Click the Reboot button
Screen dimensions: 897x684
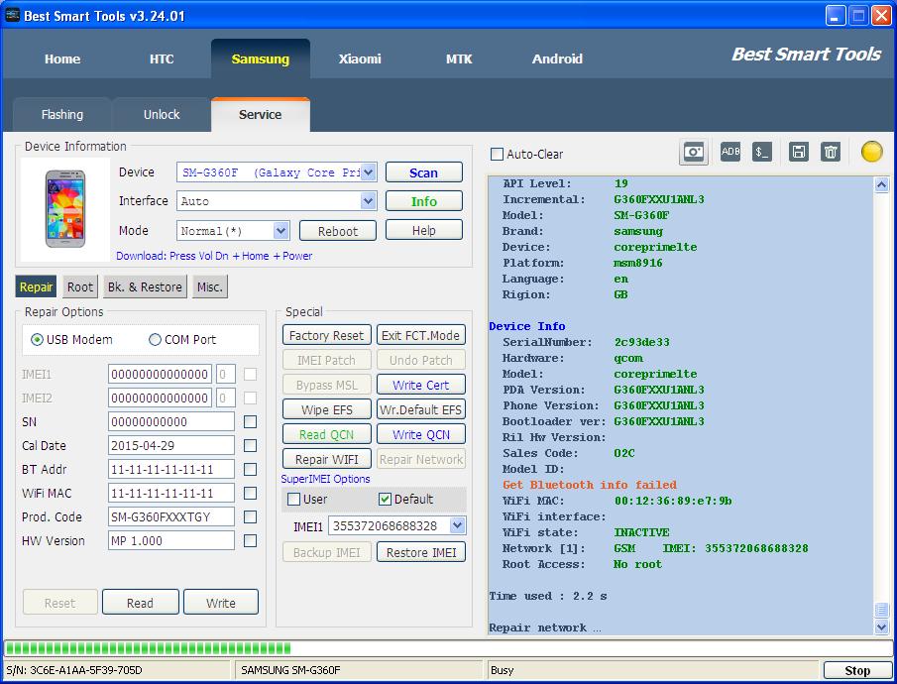(x=338, y=231)
